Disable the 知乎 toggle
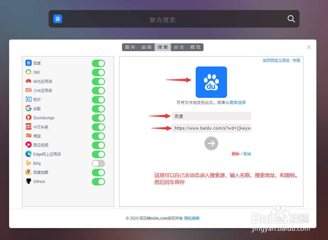 [98, 100]
